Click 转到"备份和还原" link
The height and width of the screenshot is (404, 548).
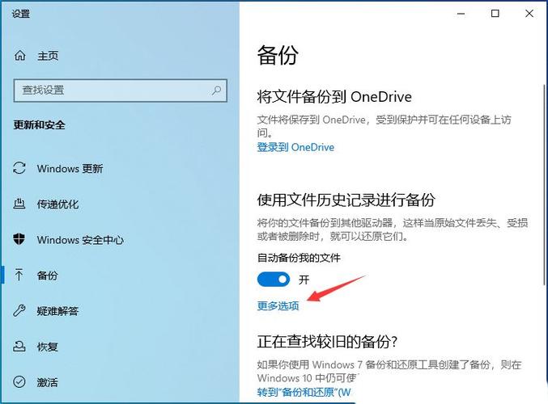click(x=304, y=392)
